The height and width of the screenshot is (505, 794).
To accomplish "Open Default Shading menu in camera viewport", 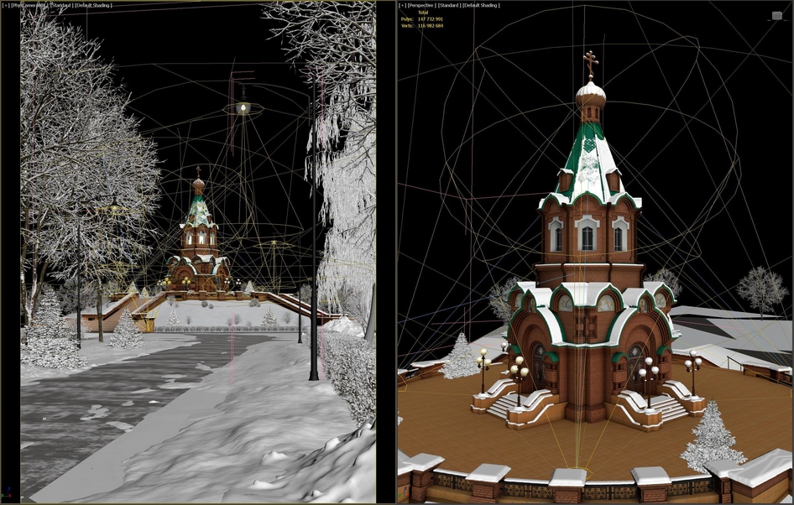I will (94, 5).
